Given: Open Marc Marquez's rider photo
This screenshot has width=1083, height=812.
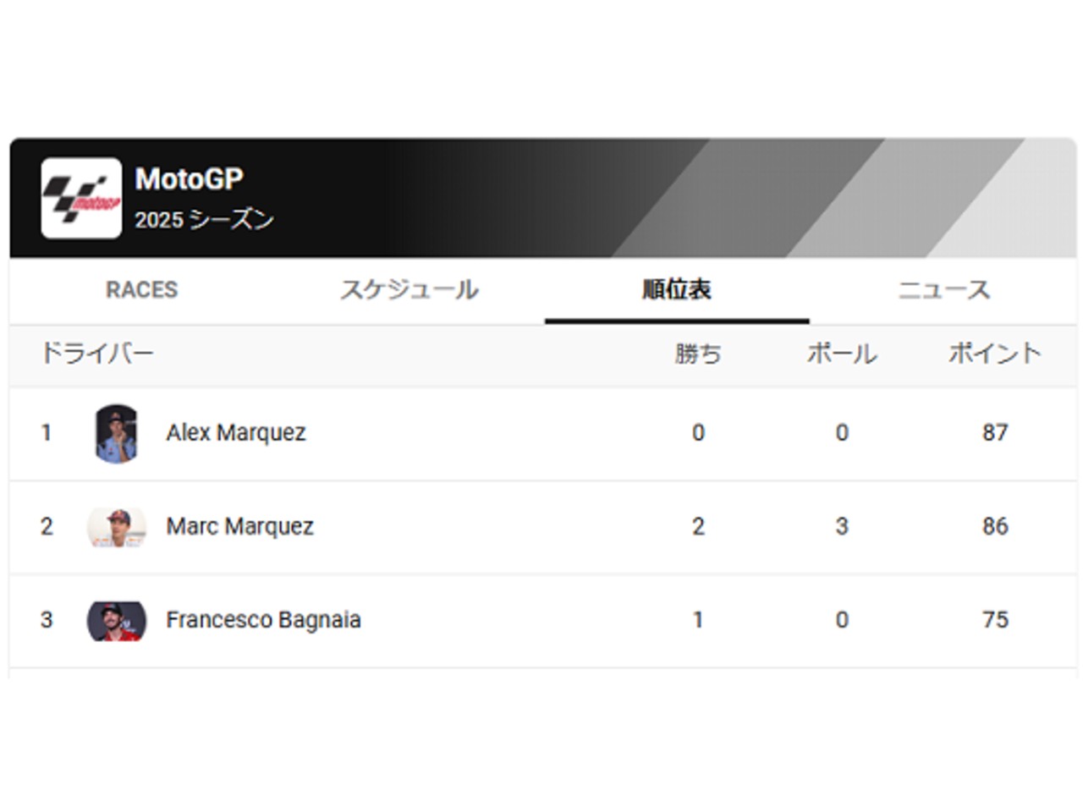Looking at the screenshot, I should pyautogui.click(x=117, y=527).
